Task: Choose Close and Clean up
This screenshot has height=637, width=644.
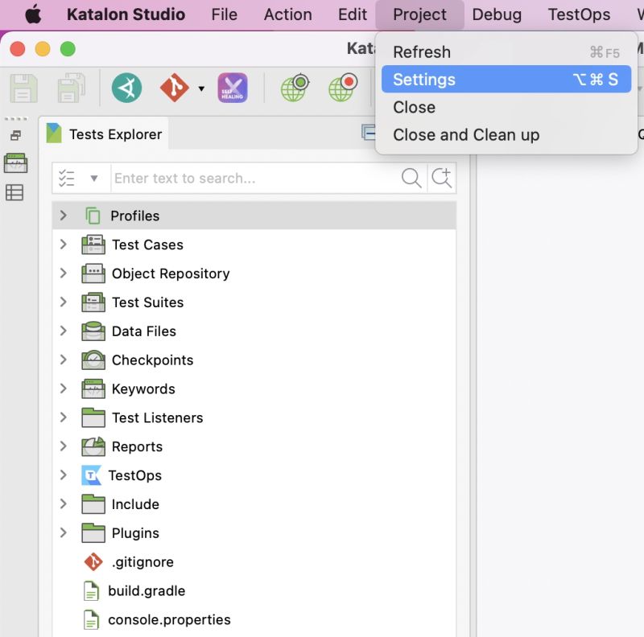Action: pyautogui.click(x=506, y=134)
